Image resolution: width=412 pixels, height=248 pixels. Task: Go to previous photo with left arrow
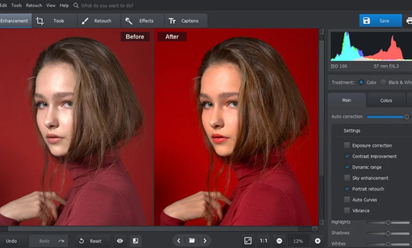pyautogui.click(x=179, y=241)
